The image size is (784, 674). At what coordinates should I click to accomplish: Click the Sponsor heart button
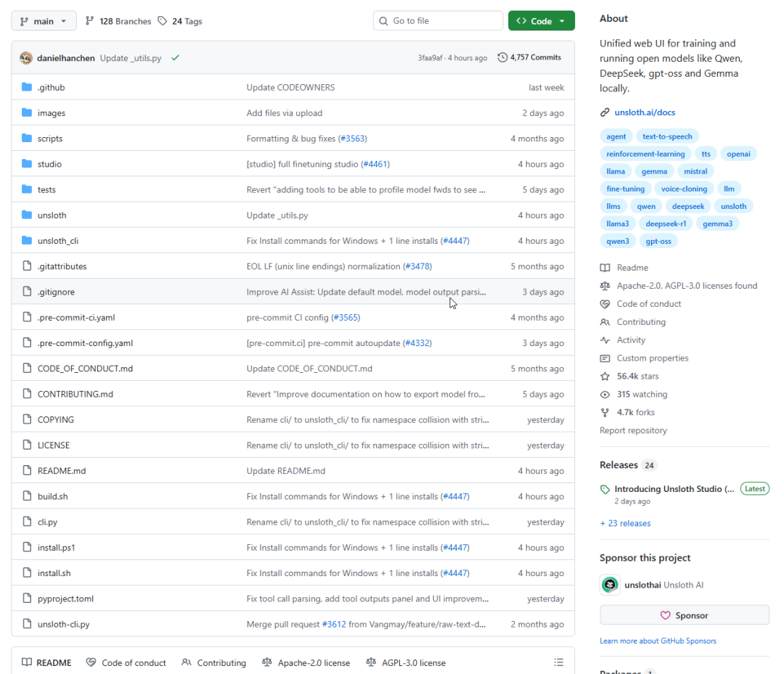tap(684, 615)
